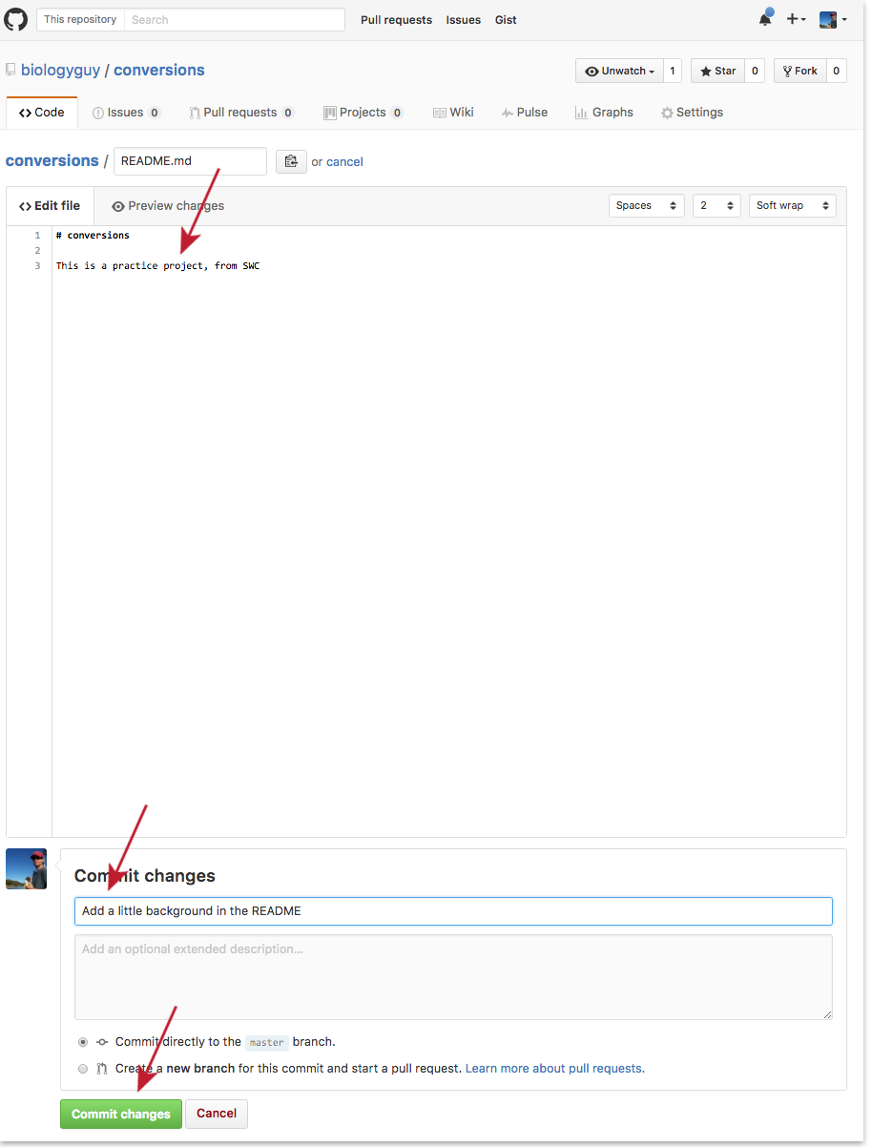Open the conversions repository title link
Screen dimensions: 872x1147
[x=159, y=71]
